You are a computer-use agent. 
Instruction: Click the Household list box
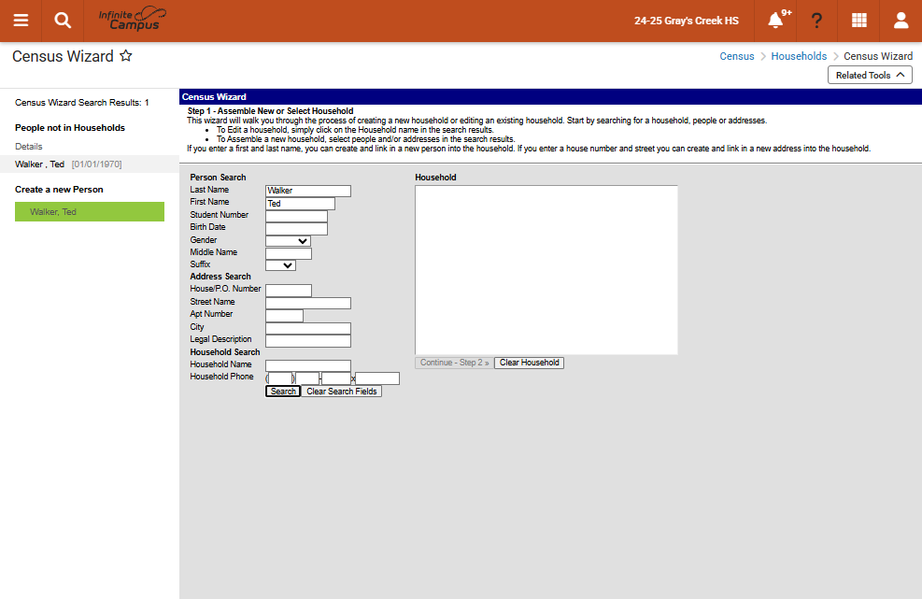546,270
